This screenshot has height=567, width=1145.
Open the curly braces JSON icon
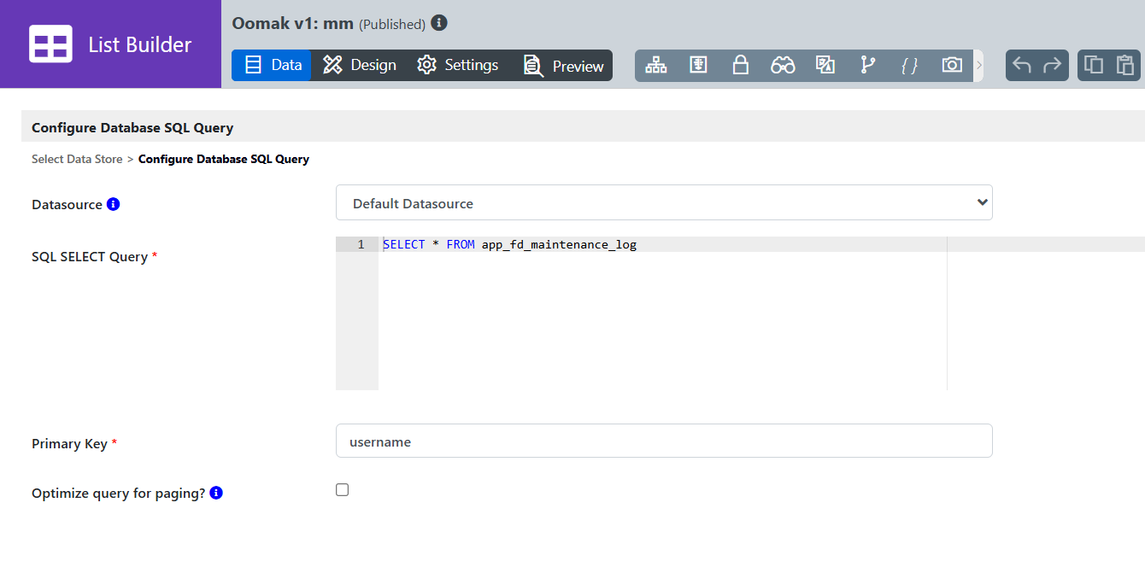pos(909,66)
